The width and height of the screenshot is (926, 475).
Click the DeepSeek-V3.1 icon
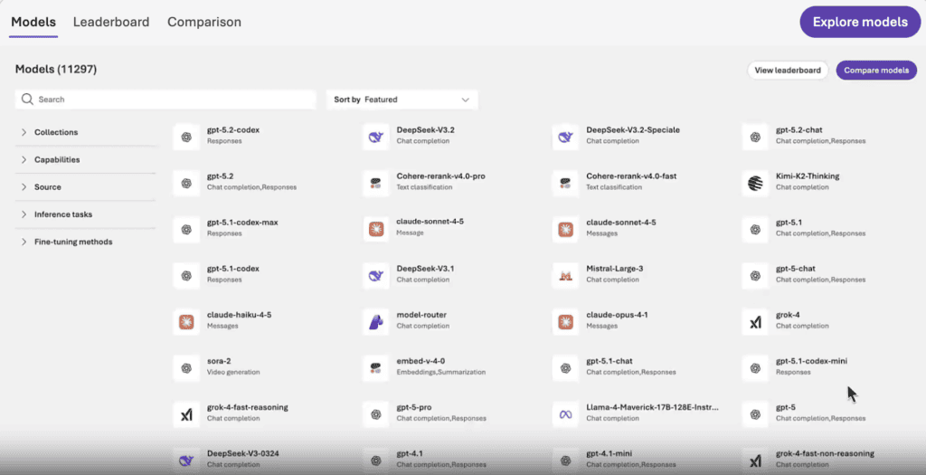tap(375, 276)
